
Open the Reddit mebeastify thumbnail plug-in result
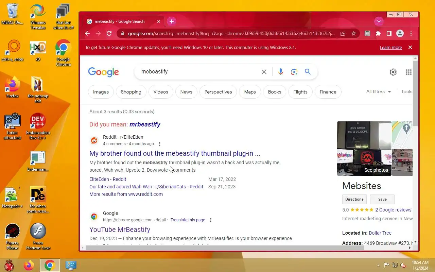175,153
